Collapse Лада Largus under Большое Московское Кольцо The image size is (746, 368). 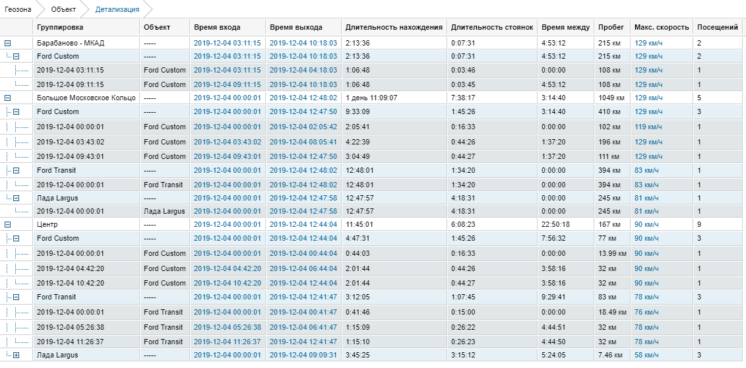16,198
